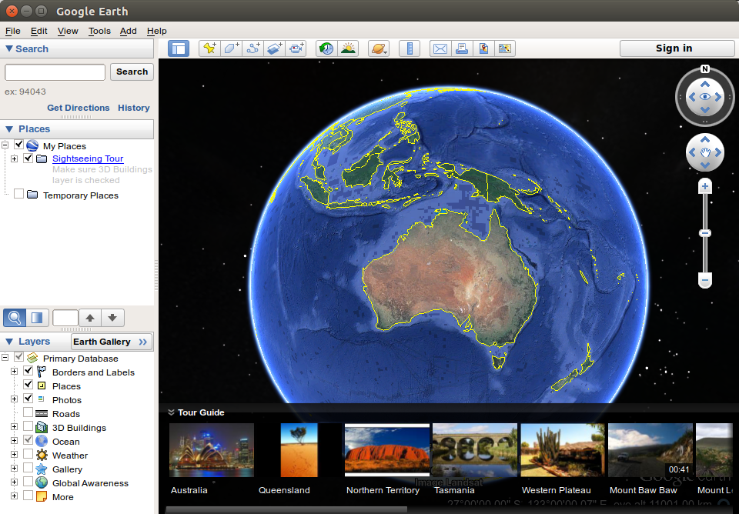Show historical imagery
Screen dimensions: 739x514
coord(326,48)
